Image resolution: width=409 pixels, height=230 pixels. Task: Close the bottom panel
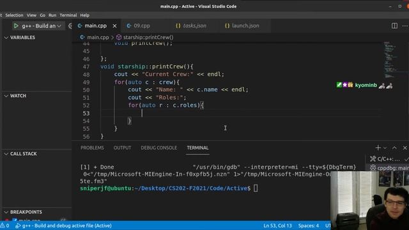(405, 148)
